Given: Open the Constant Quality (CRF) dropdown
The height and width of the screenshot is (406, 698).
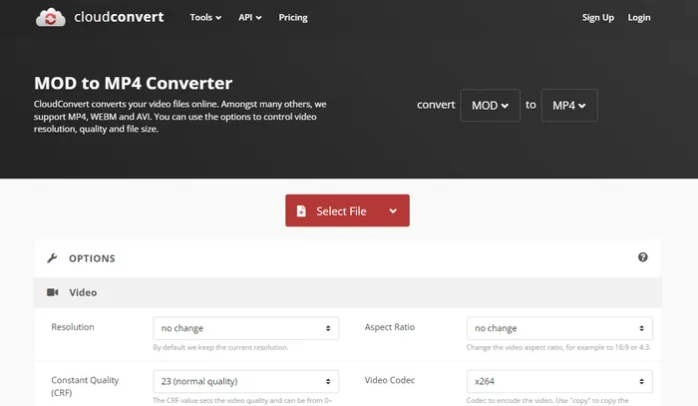Looking at the screenshot, I should tap(245, 381).
